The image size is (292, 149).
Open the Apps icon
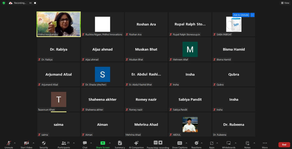pyautogui.click(x=212, y=144)
